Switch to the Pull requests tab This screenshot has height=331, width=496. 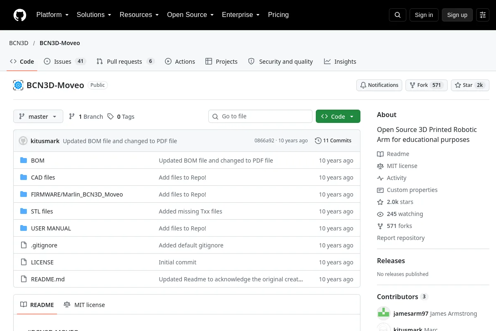[125, 61]
